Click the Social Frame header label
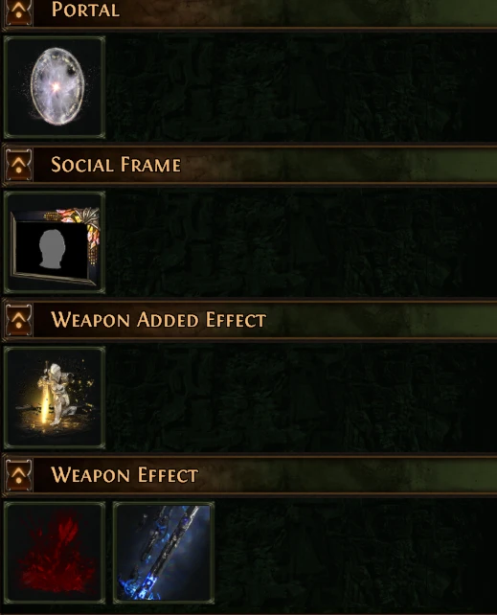This screenshot has height=615, width=497. [x=116, y=165]
